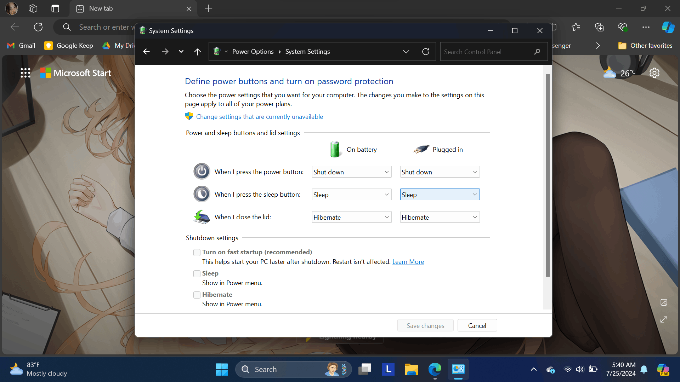Image resolution: width=680 pixels, height=382 pixels.
Task: Open power button Plugged in dropdown
Action: coord(440,172)
